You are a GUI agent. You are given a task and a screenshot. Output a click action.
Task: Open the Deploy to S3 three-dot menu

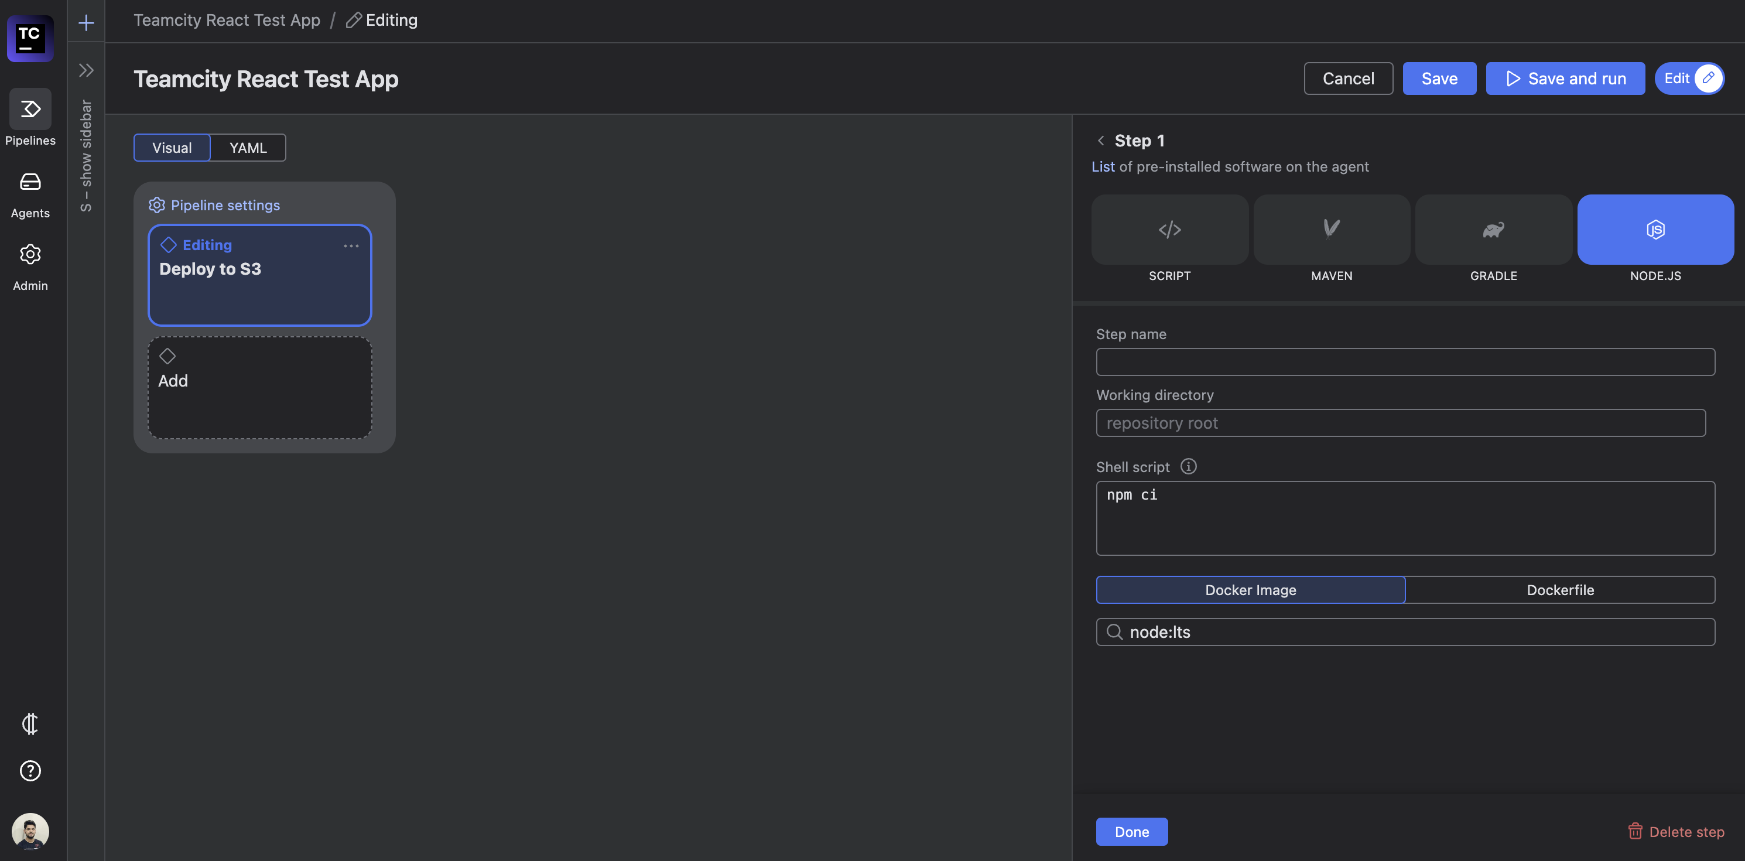351,246
